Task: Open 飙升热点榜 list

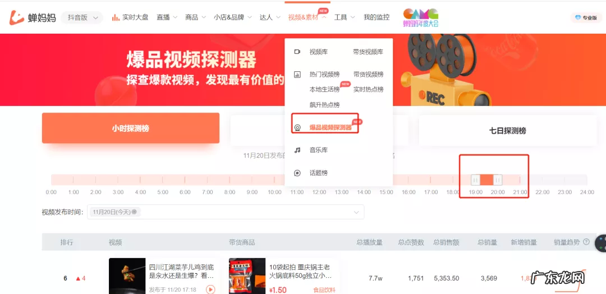Action: (324, 105)
